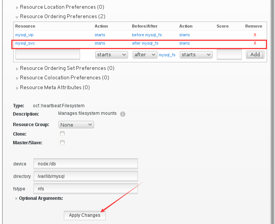The image size is (275, 224).
Task: Remove the mysql_svc ordering with red X
Action: tap(255, 43)
